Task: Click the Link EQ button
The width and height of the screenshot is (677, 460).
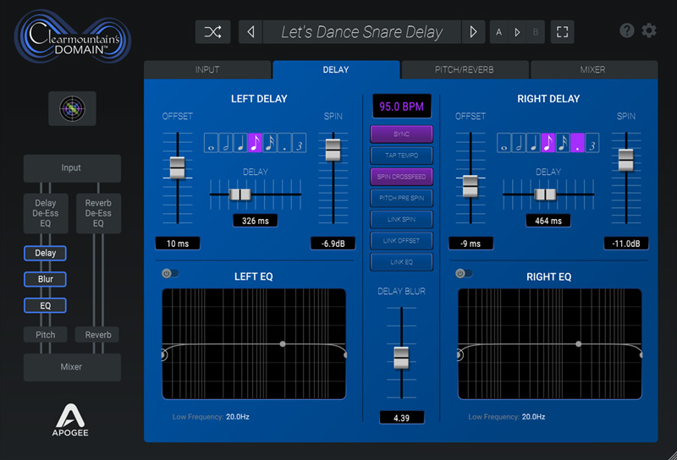Action: click(x=401, y=263)
